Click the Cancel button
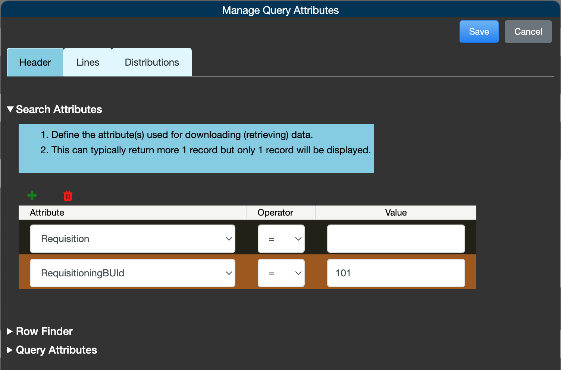Image resolution: width=561 pixels, height=370 pixels. coord(528,31)
